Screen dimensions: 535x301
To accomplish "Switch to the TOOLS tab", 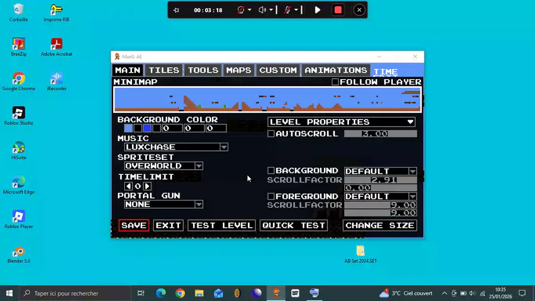I will [x=203, y=70].
